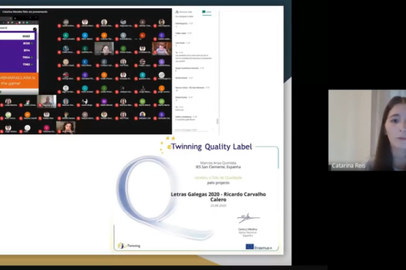Click the eTwinning logo on the certificate
Image resolution: width=406 pixels, height=270 pixels.
(x=129, y=246)
